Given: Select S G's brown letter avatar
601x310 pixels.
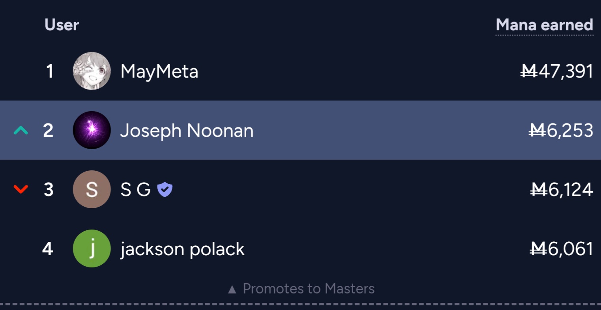Looking at the screenshot, I should pos(92,189).
